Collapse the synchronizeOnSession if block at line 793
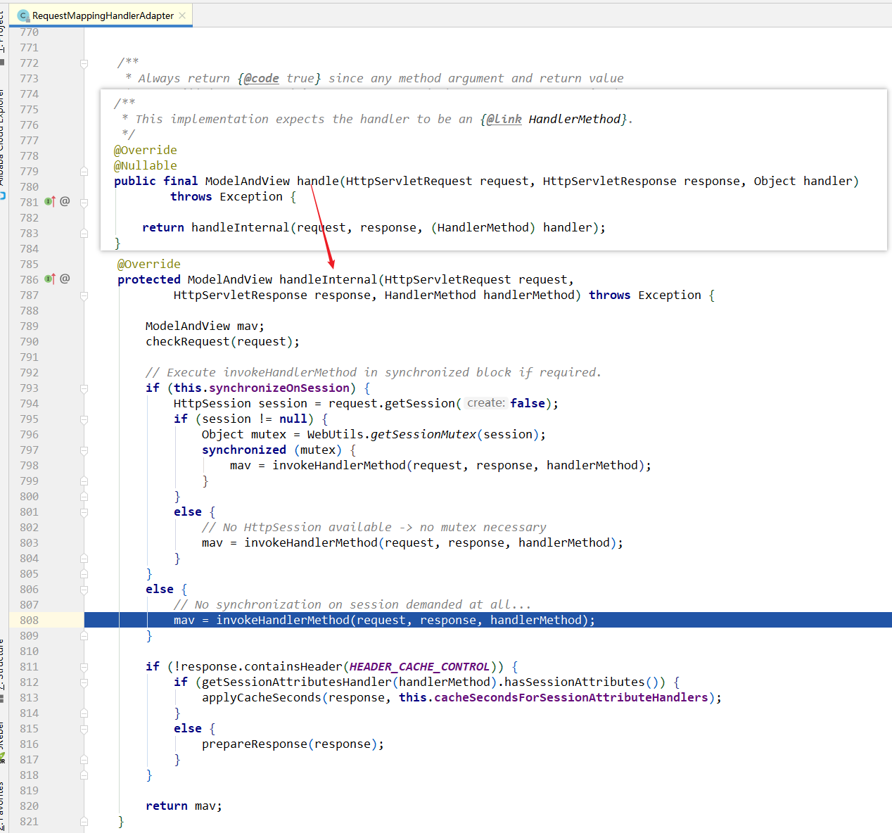 [84, 388]
